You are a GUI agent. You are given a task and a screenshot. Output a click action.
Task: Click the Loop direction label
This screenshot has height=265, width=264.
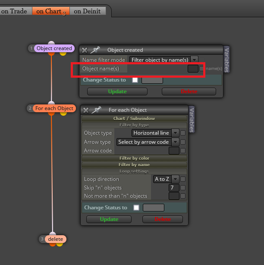pyautogui.click(x=101, y=179)
